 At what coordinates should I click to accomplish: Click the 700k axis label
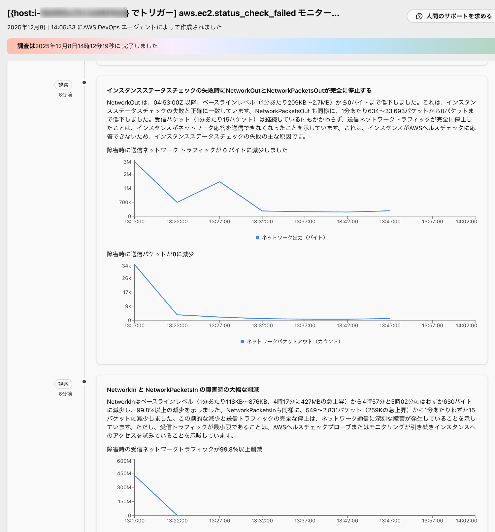click(x=125, y=203)
